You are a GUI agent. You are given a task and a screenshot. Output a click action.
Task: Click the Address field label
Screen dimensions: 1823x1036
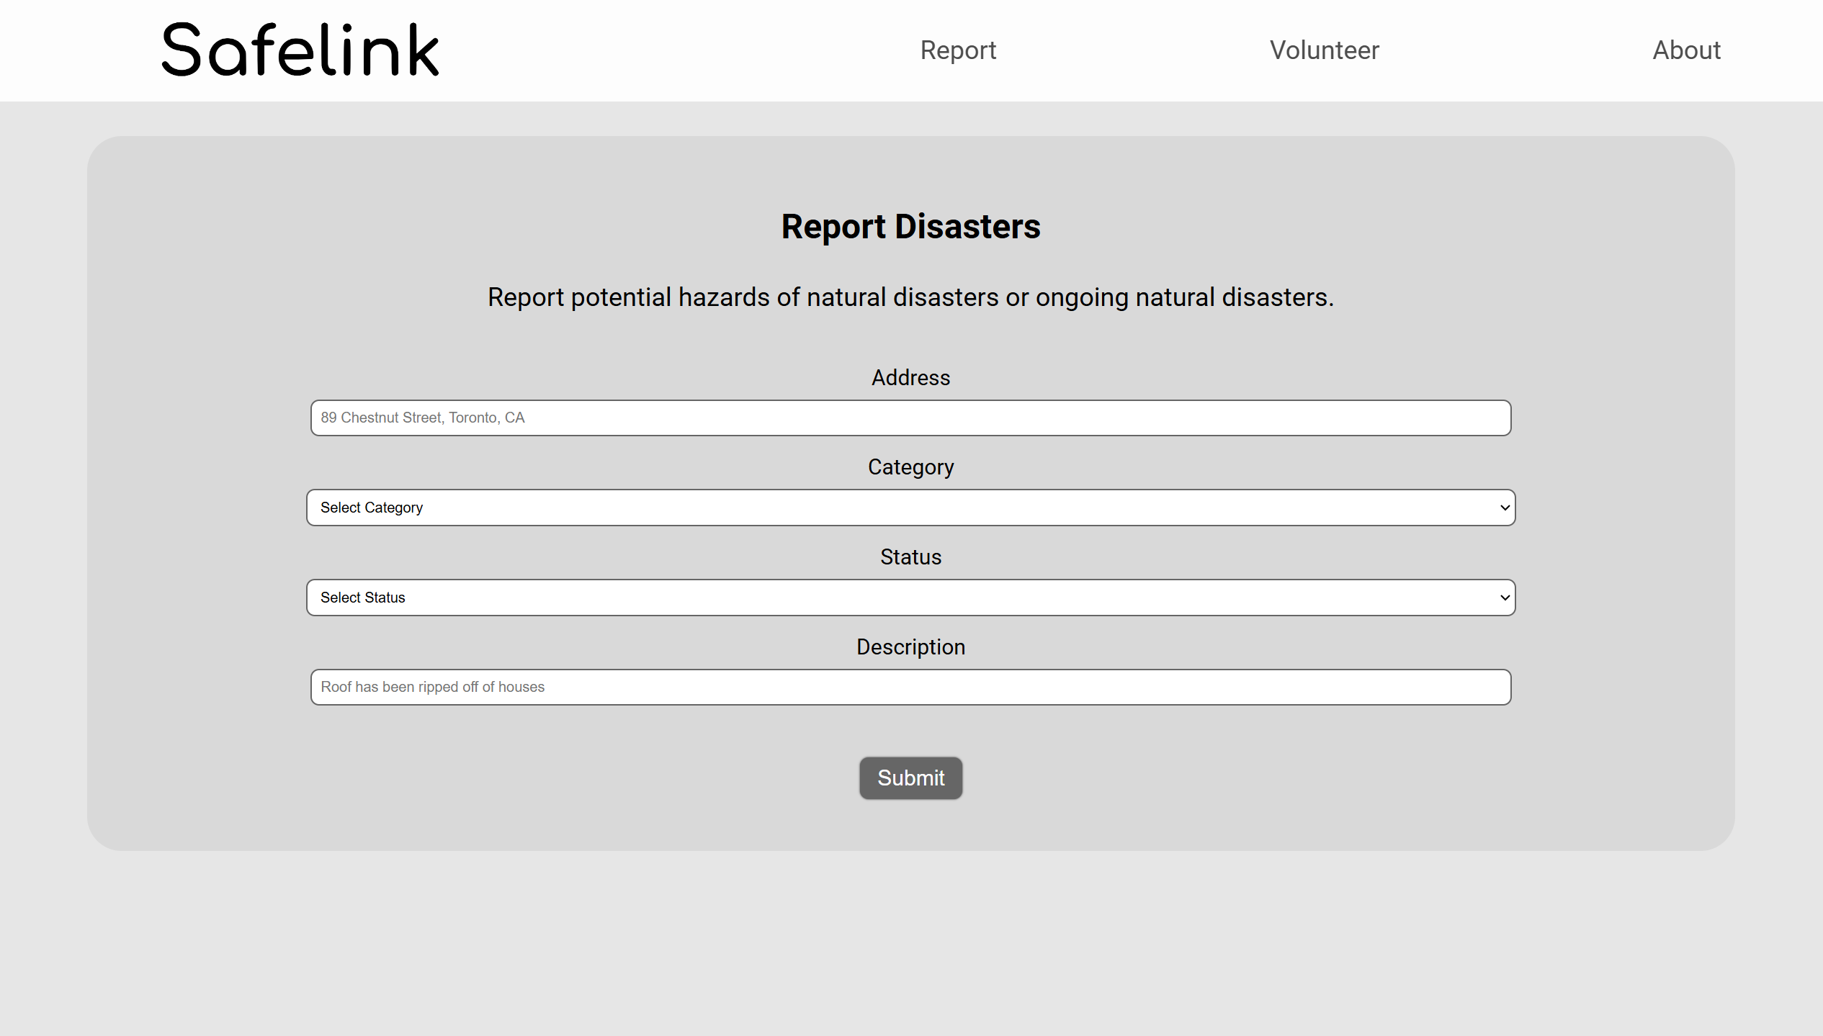coord(910,377)
